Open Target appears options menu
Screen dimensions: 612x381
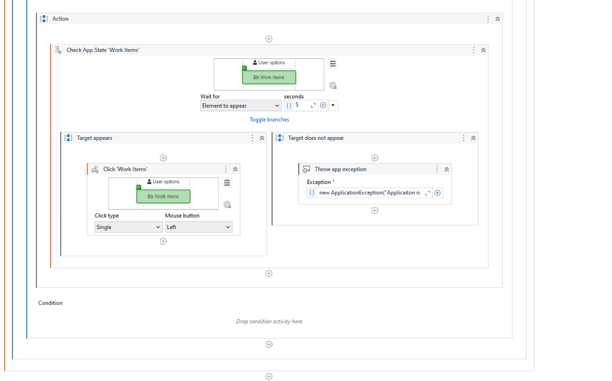252,138
